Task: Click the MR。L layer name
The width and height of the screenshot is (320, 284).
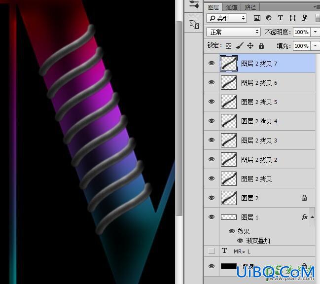Action: (242, 251)
